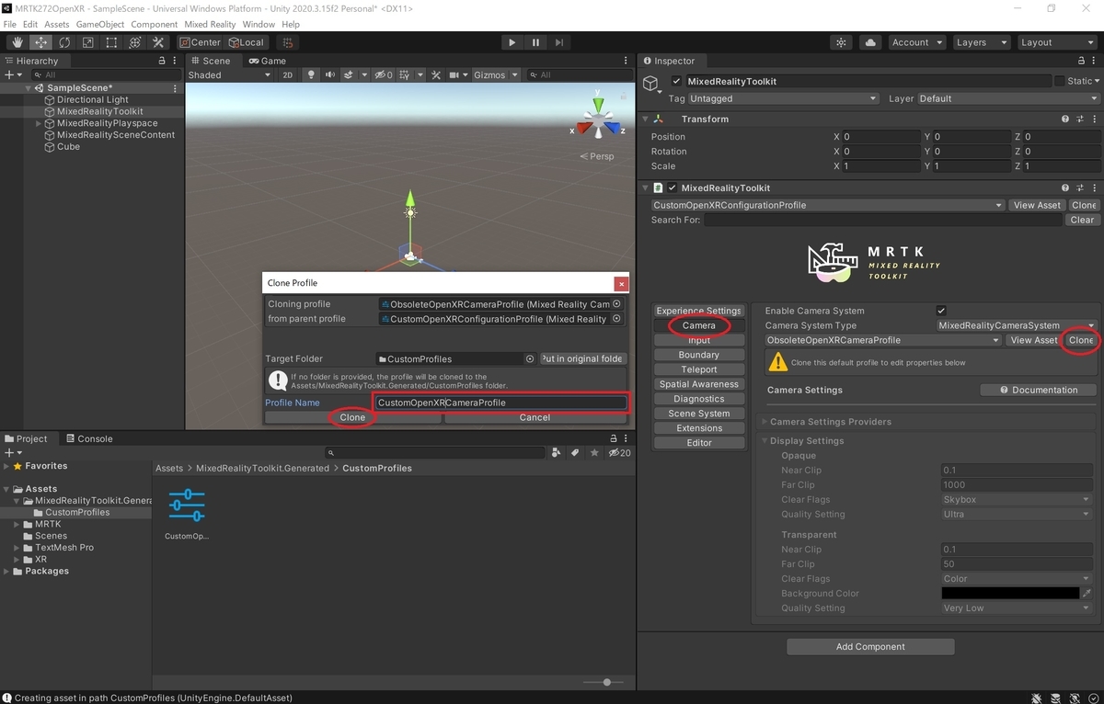Uncheck Enable Camera System
The width and height of the screenshot is (1104, 704).
941,311
